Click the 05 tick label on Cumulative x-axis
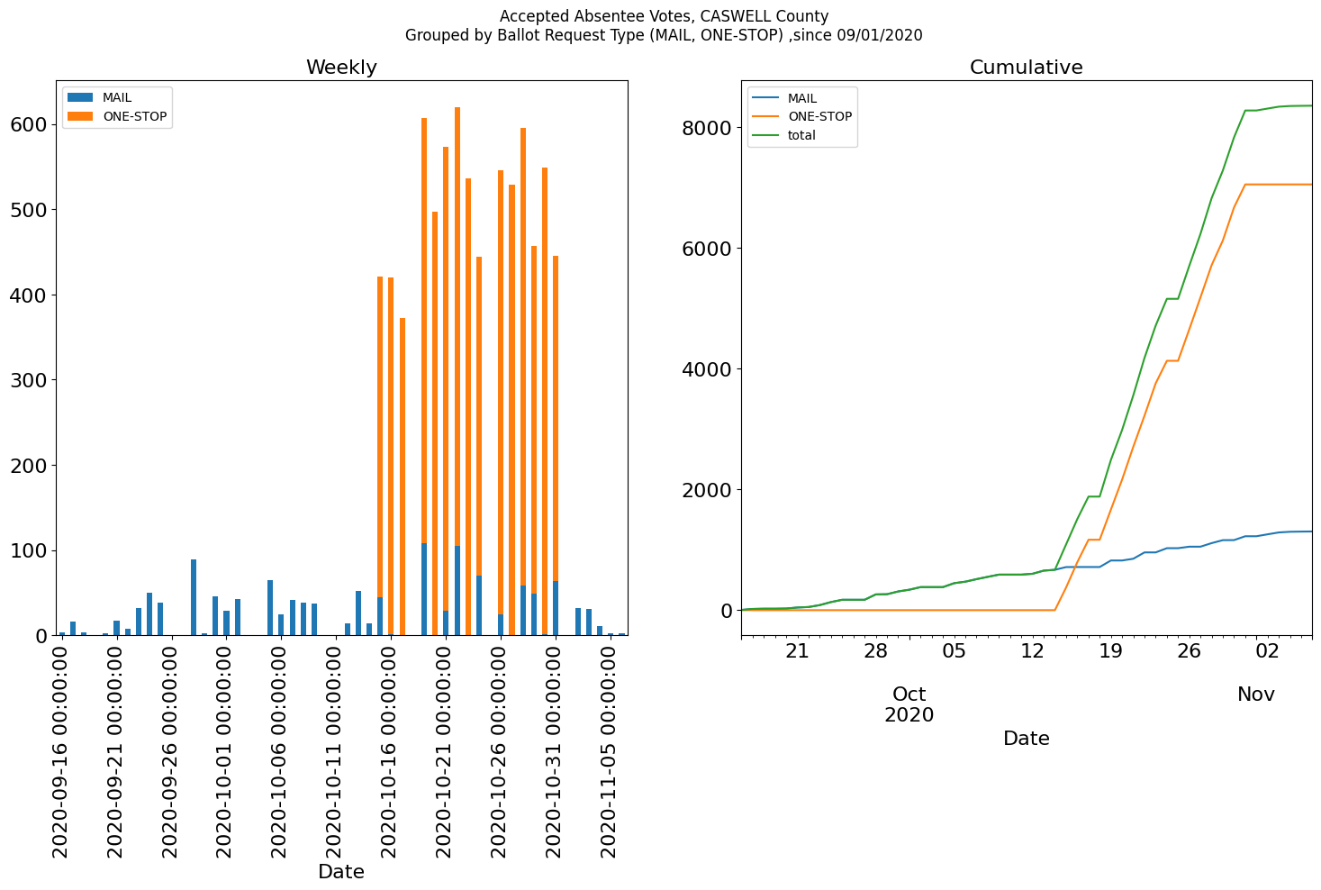This screenshot has height=890, width=1321. tap(954, 650)
